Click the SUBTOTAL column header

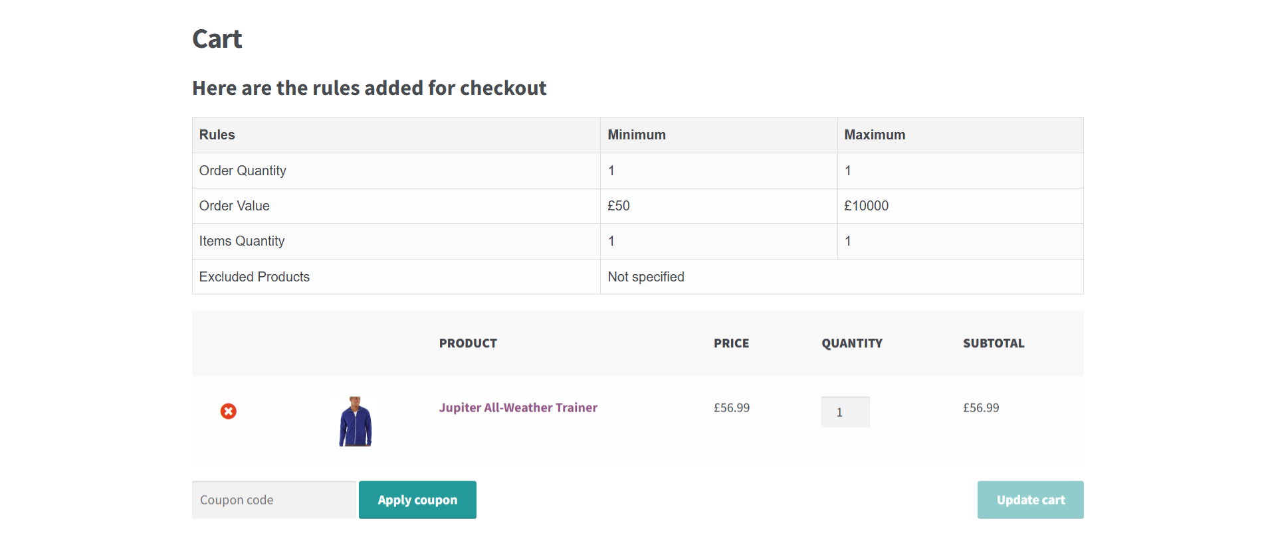coord(994,343)
